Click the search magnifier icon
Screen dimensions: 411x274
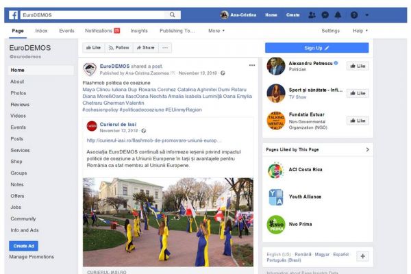(172, 15)
